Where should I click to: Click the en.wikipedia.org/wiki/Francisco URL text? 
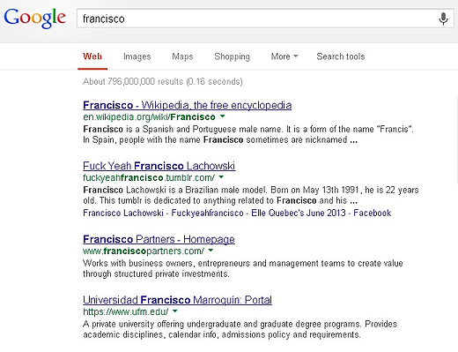(x=149, y=117)
